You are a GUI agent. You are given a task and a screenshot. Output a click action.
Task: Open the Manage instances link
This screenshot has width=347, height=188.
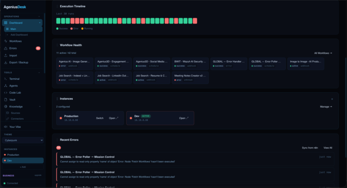click(x=326, y=107)
